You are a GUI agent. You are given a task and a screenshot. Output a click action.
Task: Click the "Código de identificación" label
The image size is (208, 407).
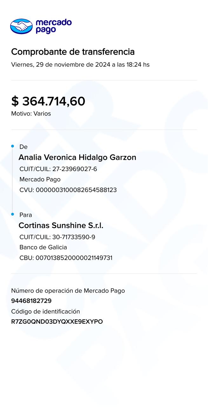45,311
